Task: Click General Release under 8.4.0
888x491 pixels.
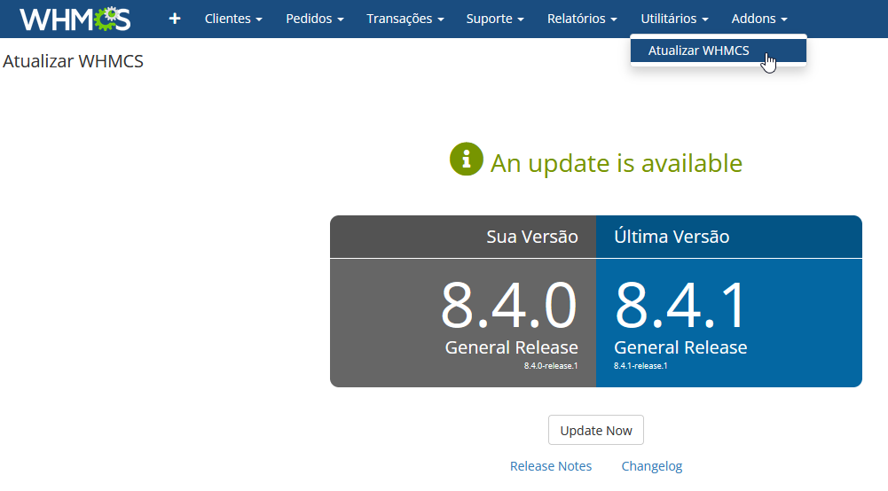Action: 511,347
